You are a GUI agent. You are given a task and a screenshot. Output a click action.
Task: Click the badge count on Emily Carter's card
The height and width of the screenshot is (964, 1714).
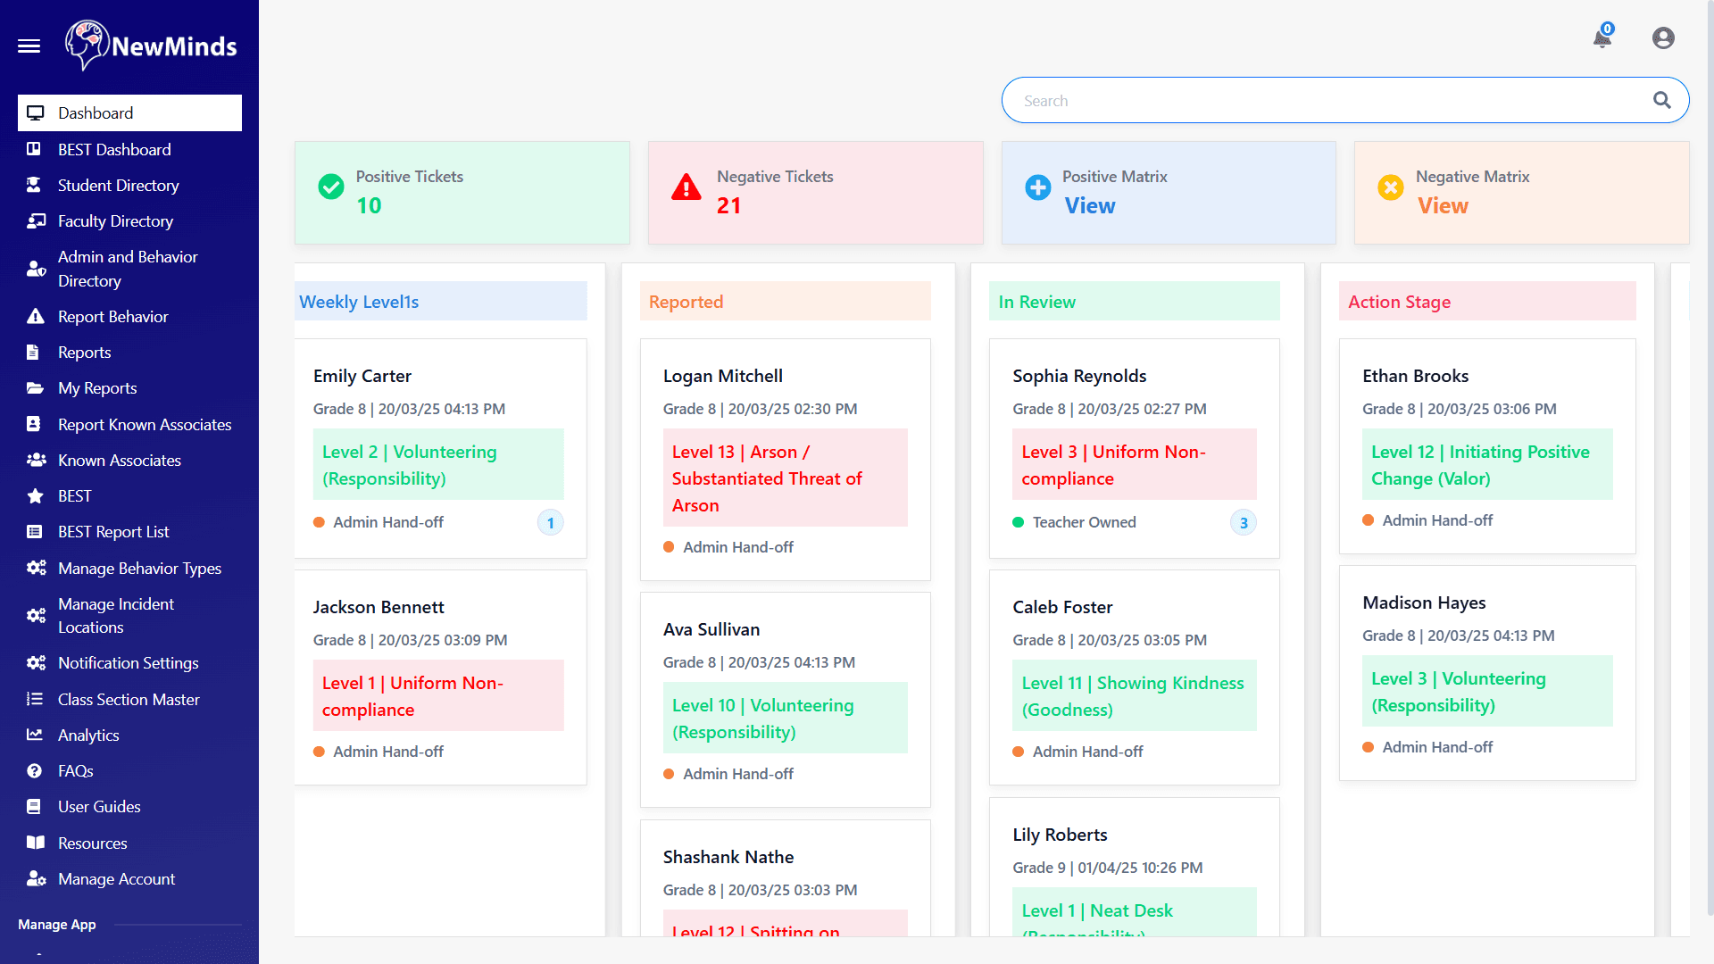pyautogui.click(x=551, y=523)
